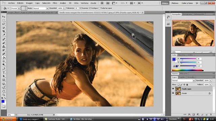Select the Magic Wand tool
This screenshot has height=121, width=216.
click(x=4, y=28)
